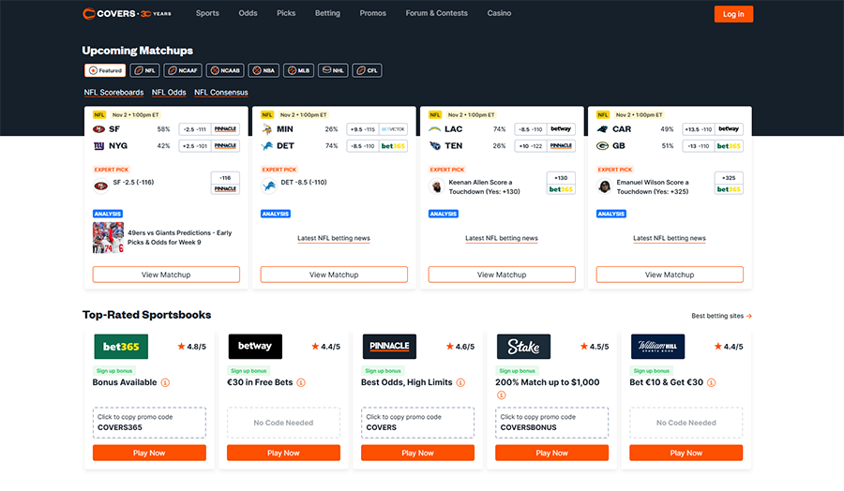
Task: Click the +325 bet365 expert pick odds
Action: click(x=729, y=183)
